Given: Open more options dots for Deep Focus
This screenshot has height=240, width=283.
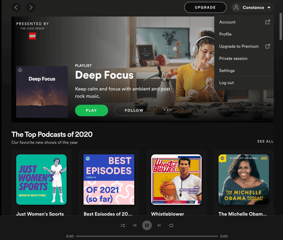Looking at the screenshot, I should tap(167, 110).
